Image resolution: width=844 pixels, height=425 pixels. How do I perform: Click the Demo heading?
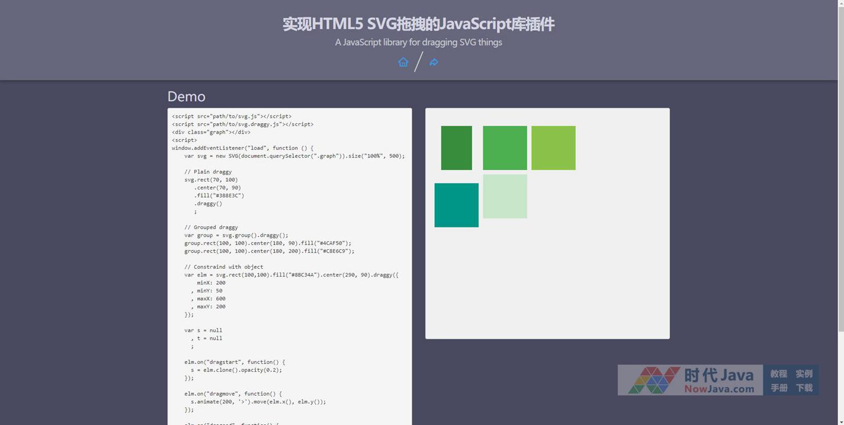tap(187, 96)
